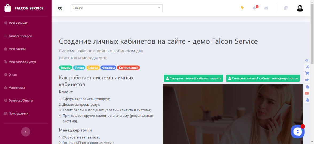
Task: Open the user avatar profile menu
Action: point(300,8)
